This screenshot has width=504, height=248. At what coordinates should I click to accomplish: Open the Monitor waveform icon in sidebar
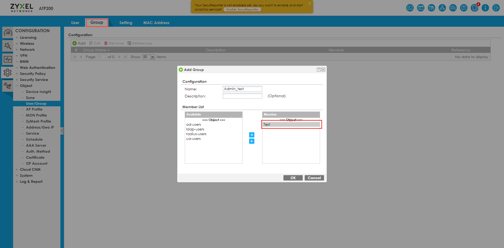tap(8, 59)
